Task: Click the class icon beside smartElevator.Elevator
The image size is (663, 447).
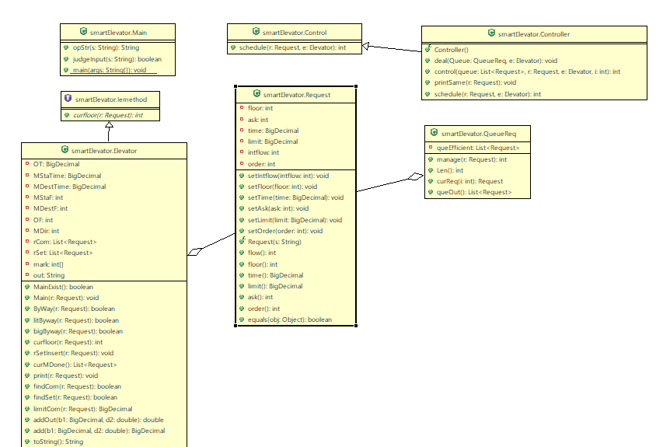Action: click(x=65, y=150)
